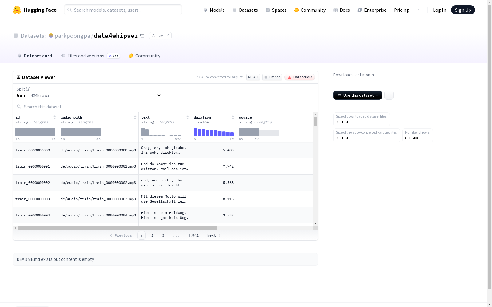This screenshot has width=492, height=307.
Task: Click the xet badge on Files tab
Action: (113, 56)
